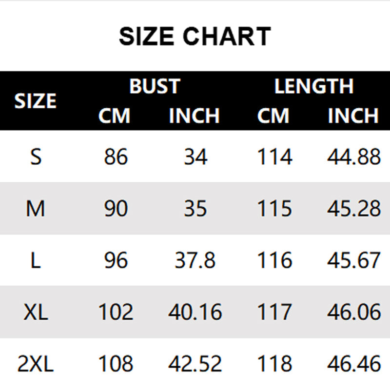This screenshot has height=390, width=390.
Task: Select the 108 bust cm value
Action: click(116, 364)
